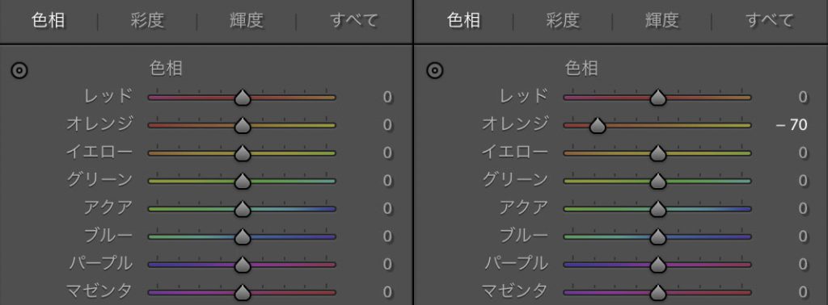Click the パープル value field in left panel
The height and width of the screenshot is (305, 828).
387,265
